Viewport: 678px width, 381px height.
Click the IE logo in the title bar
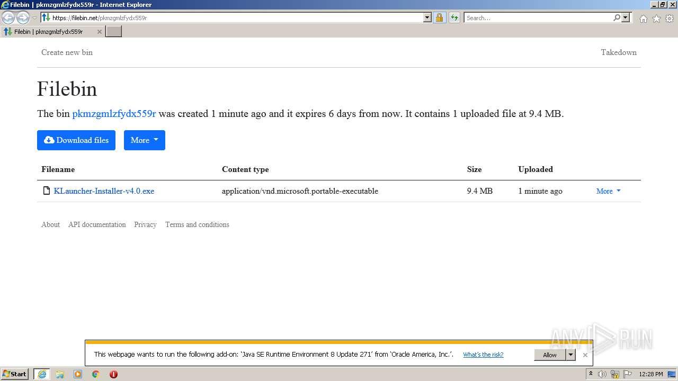5,5
